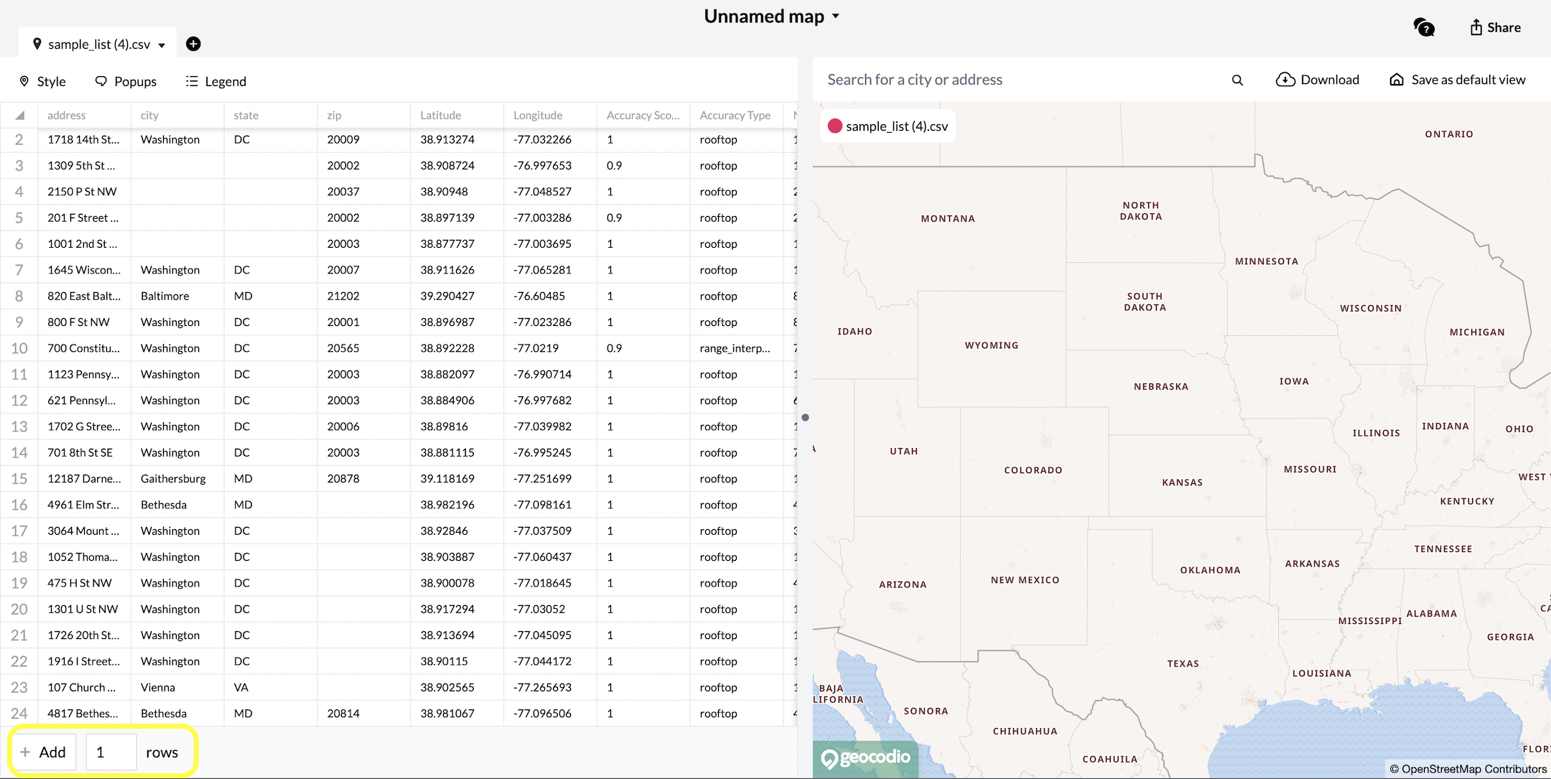Screen dimensions: 1551x779
Task: Open the Popups settings
Action: pos(126,81)
